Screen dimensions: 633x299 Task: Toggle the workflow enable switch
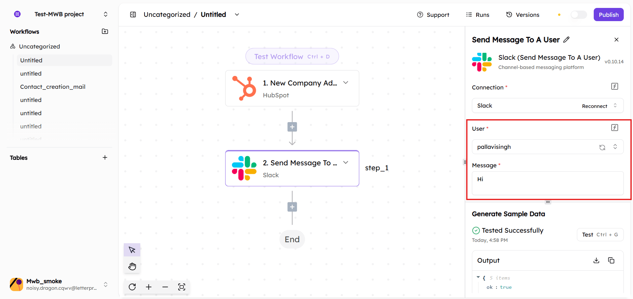(x=579, y=15)
